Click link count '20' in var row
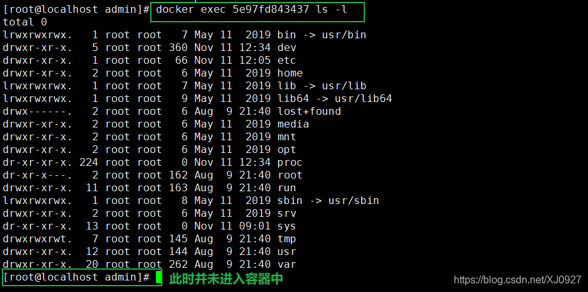 click(x=92, y=265)
